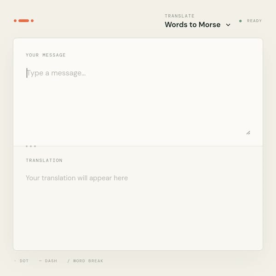Click the translation output placeholder text
Image resolution: width=276 pixels, height=276 pixels.
[77, 178]
